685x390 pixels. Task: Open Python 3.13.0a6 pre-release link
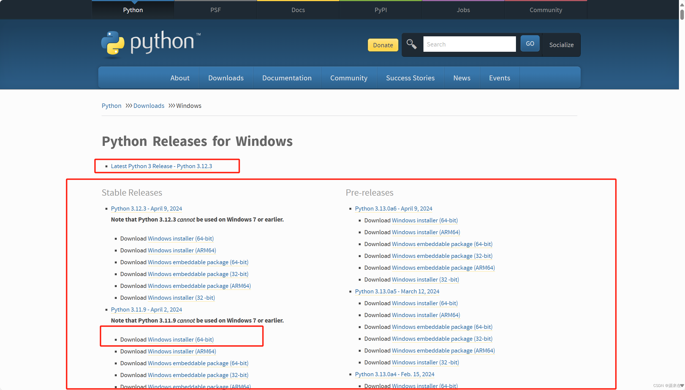pyautogui.click(x=393, y=209)
